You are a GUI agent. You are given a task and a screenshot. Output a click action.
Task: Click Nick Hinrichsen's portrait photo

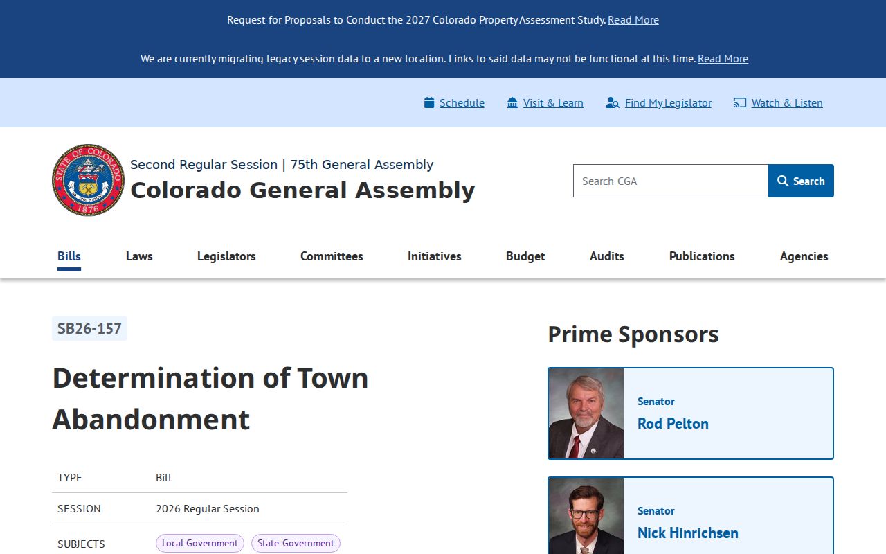click(x=586, y=516)
